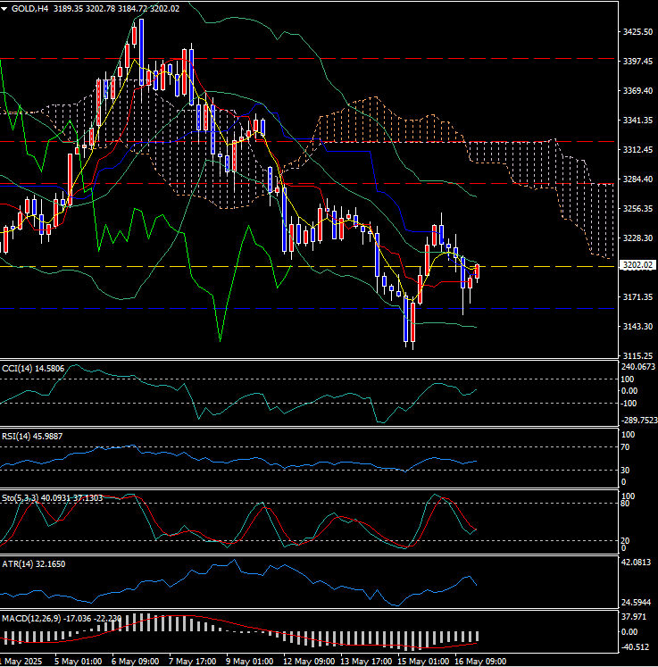Click the 13 May 17:00 time label

click(366, 662)
